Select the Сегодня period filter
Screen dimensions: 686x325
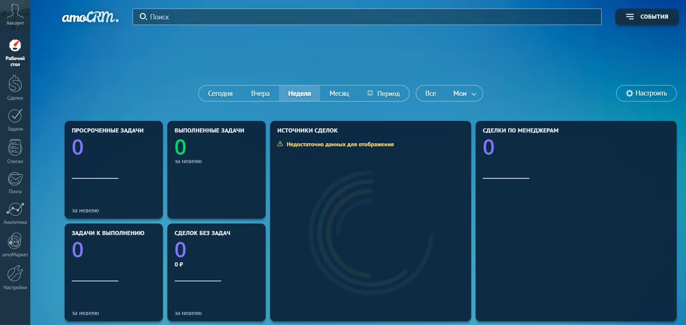click(220, 93)
